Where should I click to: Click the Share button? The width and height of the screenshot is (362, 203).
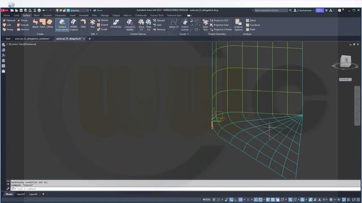98,10
